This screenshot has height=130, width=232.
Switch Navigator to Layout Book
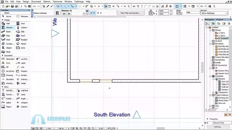click(224, 23)
